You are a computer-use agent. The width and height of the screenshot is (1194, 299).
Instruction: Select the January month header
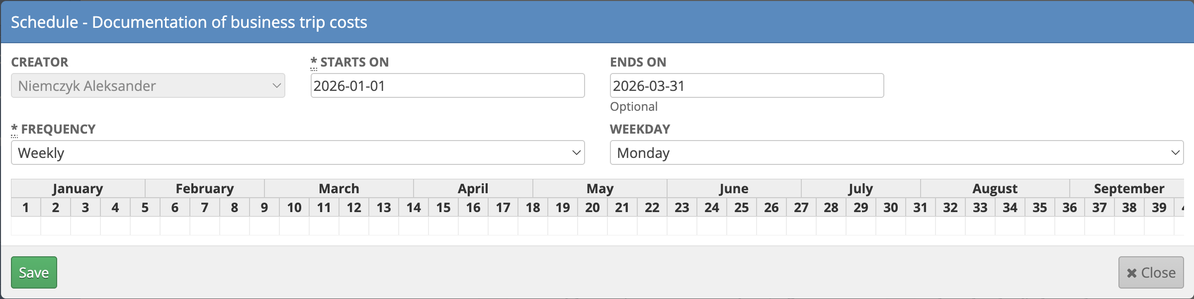(x=78, y=188)
